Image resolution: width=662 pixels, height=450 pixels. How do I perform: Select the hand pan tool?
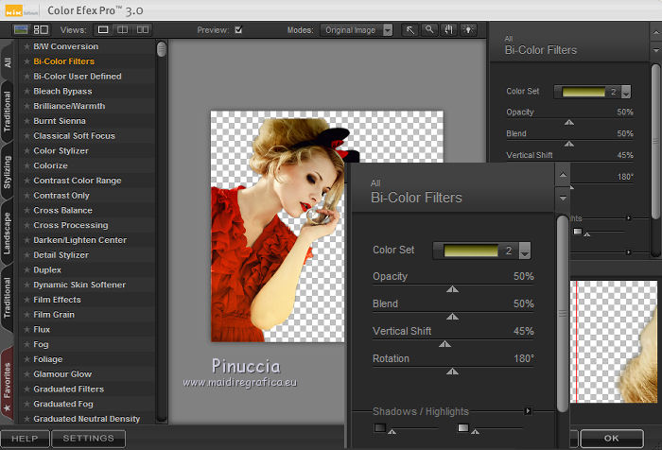pyautogui.click(x=448, y=29)
